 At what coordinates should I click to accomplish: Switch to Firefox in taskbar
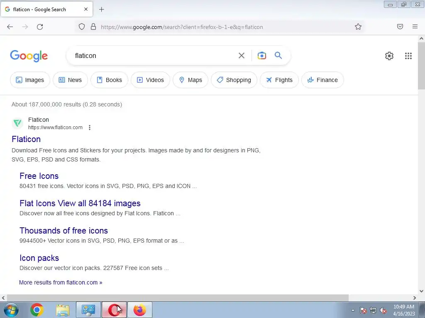140,310
